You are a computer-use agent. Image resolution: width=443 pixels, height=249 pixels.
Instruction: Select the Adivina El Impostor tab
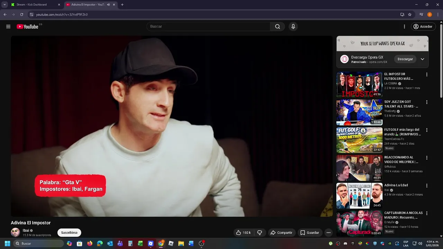click(x=91, y=4)
